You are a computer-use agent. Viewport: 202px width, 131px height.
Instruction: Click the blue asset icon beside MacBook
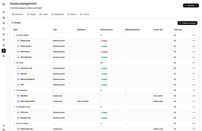[x=18, y=96]
